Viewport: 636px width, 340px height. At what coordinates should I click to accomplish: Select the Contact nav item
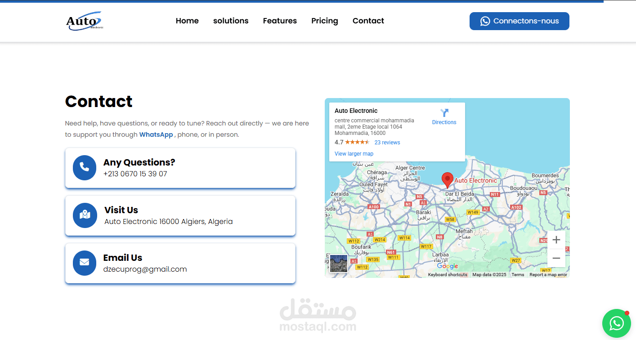(x=368, y=21)
